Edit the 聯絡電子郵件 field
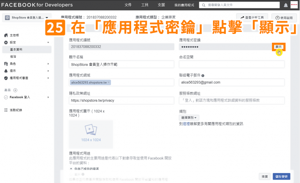300x183 pixels. point(232,82)
